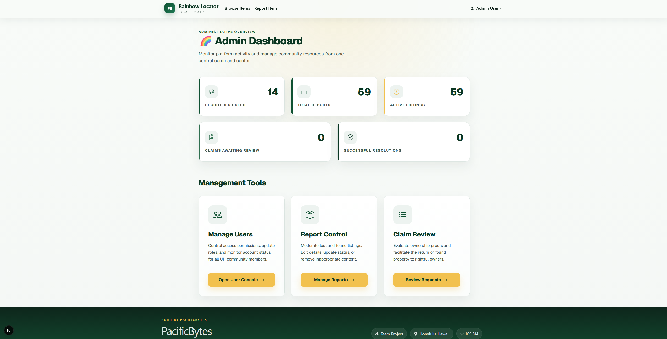Click the PacificBytes footer title
Viewport: 667px width, 339px height.
(x=186, y=331)
